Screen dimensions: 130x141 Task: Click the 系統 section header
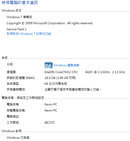point(5,58)
